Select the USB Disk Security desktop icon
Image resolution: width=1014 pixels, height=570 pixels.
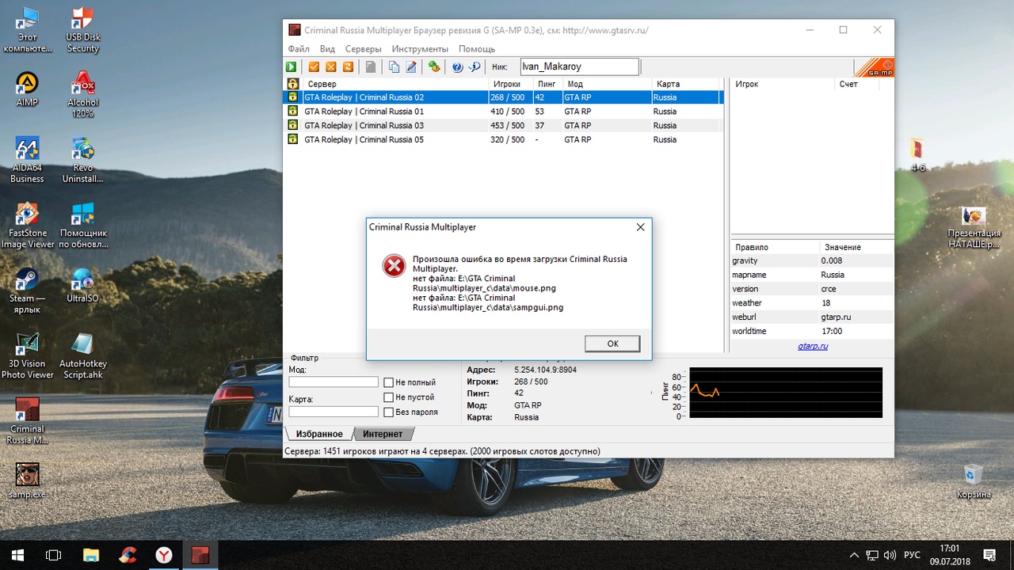82,30
